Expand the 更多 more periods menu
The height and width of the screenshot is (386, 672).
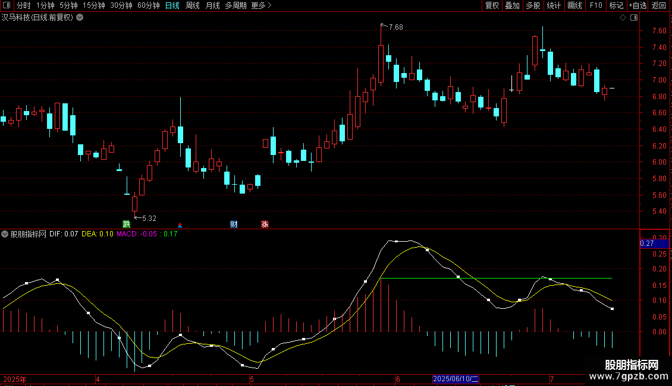point(262,5)
